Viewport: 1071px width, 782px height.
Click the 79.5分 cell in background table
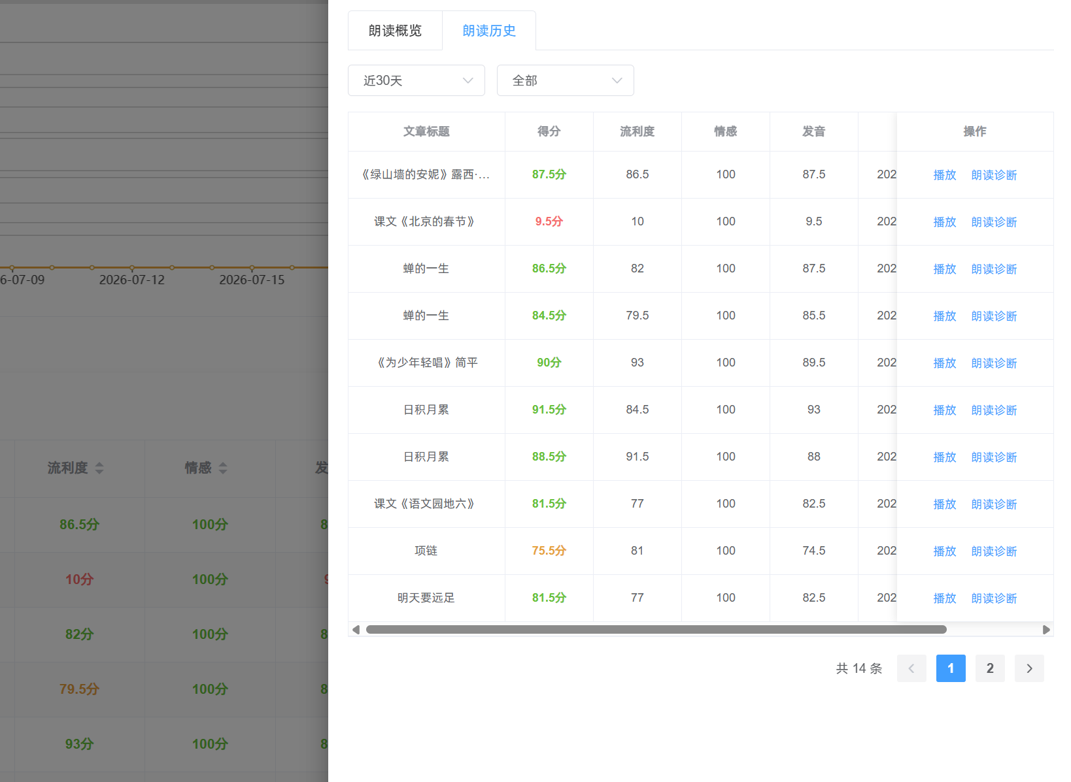(79, 689)
